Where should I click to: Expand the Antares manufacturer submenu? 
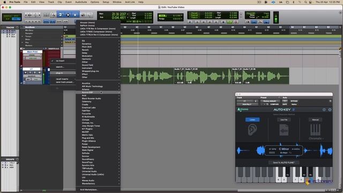point(98,90)
